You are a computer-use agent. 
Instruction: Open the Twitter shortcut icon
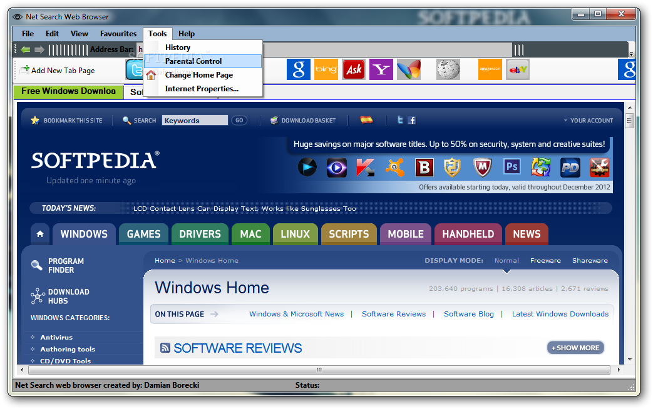[x=134, y=69]
